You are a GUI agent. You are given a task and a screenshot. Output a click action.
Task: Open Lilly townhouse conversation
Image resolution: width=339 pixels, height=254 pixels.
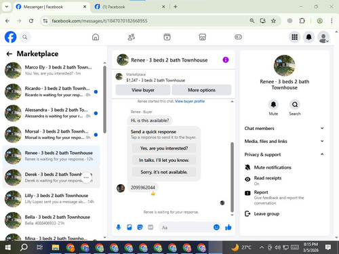(51, 198)
